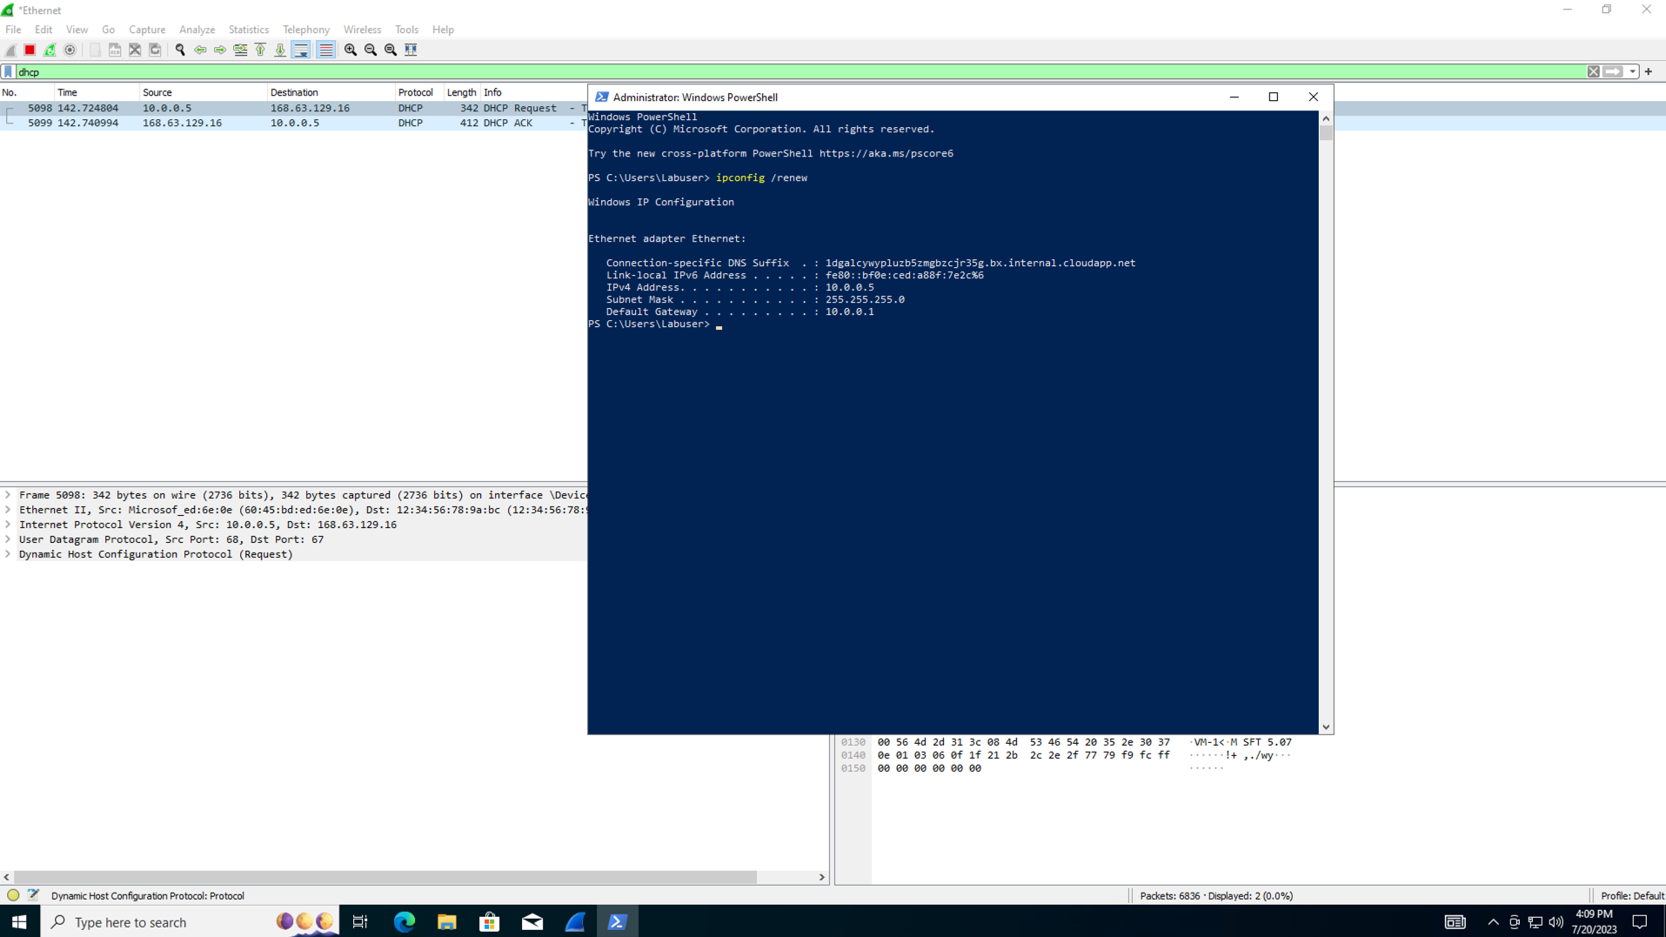1666x937 pixels.
Task: Stop the packet capture
Action: point(29,50)
